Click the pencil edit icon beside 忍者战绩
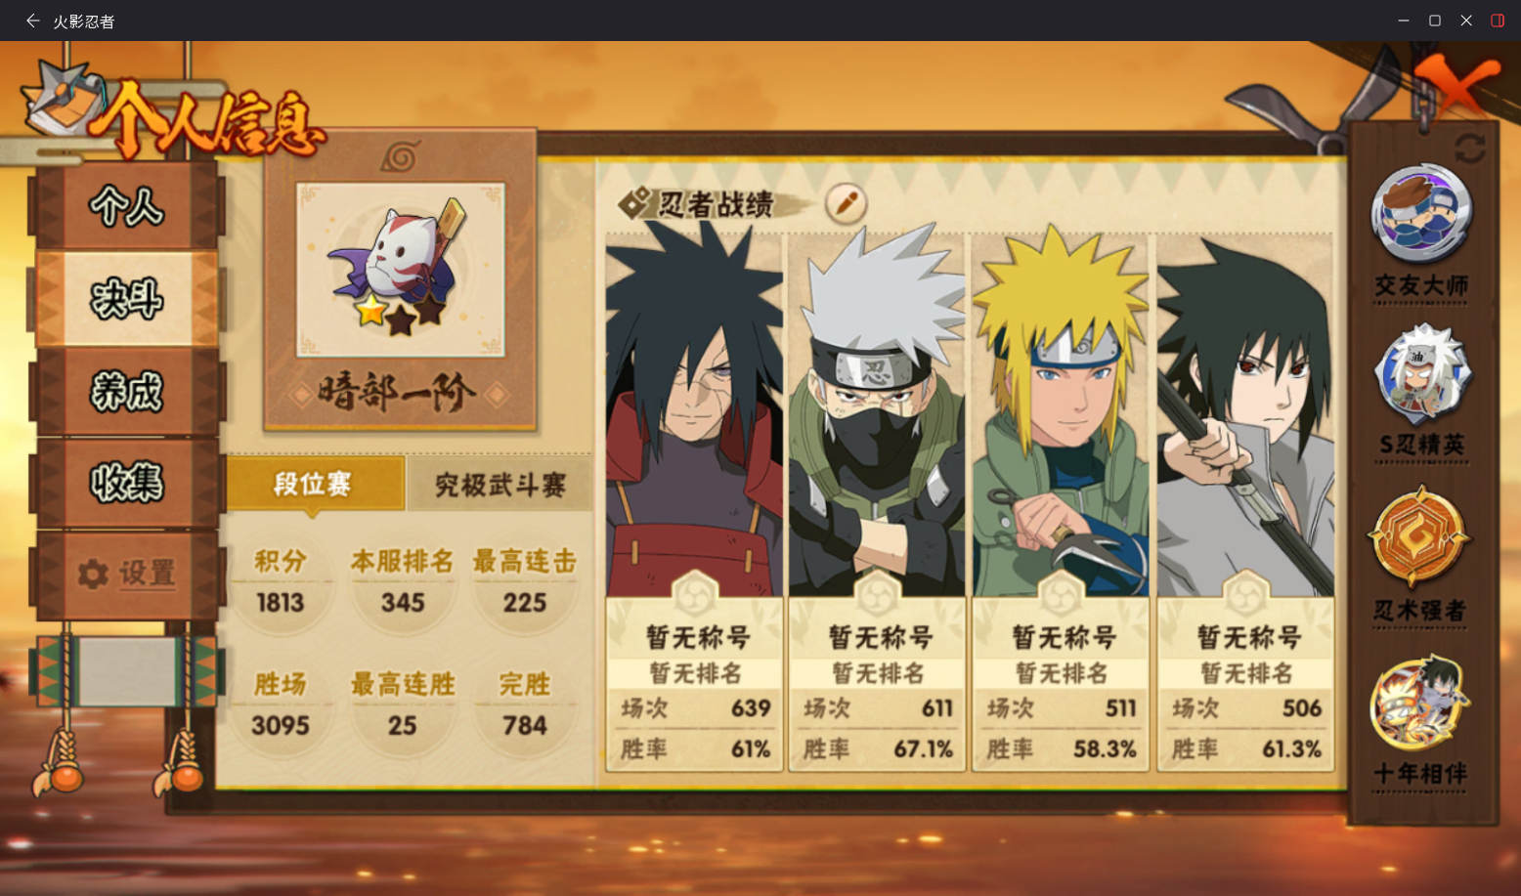The width and height of the screenshot is (1521, 896). pos(846,203)
